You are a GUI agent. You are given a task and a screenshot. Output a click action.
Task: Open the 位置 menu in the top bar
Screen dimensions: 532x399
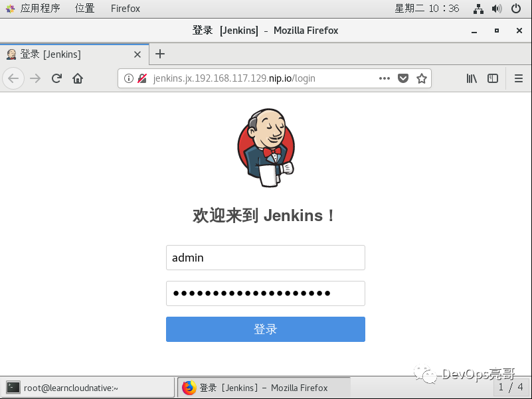(x=84, y=8)
